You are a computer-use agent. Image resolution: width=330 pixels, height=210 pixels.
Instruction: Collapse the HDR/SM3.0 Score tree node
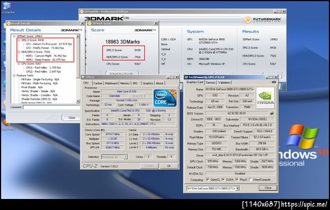pos(19,52)
